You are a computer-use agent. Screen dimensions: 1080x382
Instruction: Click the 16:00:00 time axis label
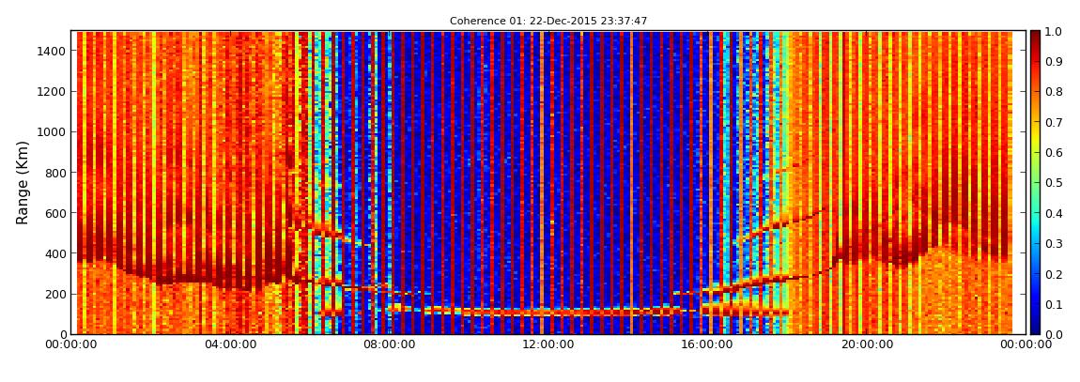(706, 344)
